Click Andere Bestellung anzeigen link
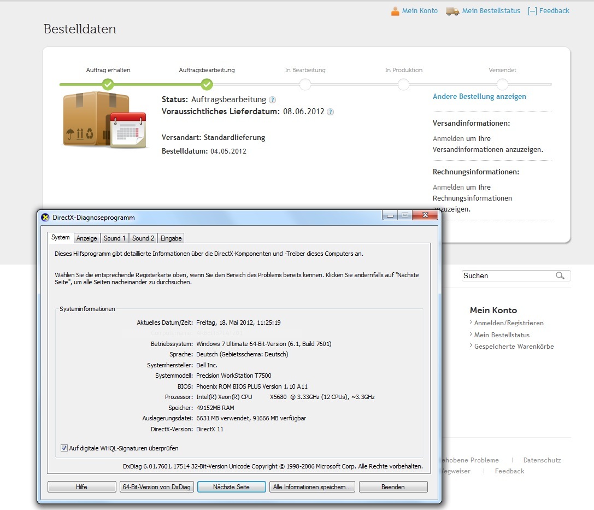The height and width of the screenshot is (510, 594). 479,97
